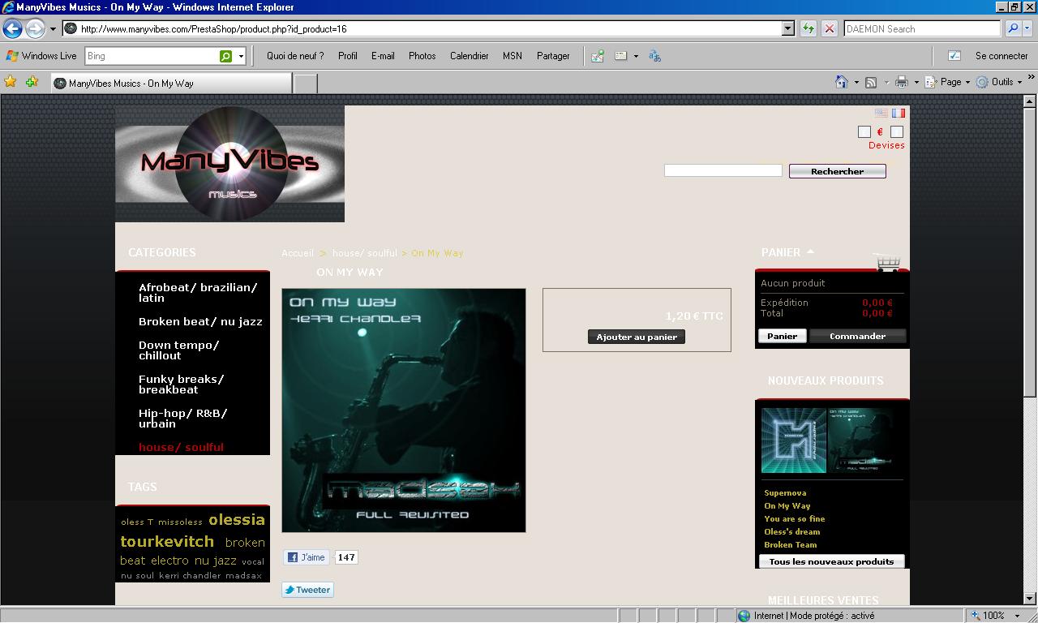Collapse the Panier cart block arrow
Image resolution: width=1038 pixels, height=623 pixels.
click(x=810, y=252)
